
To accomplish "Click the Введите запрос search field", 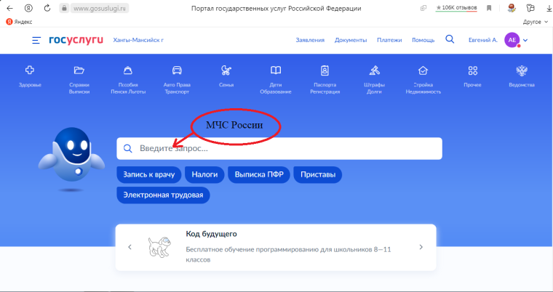I will [x=279, y=148].
